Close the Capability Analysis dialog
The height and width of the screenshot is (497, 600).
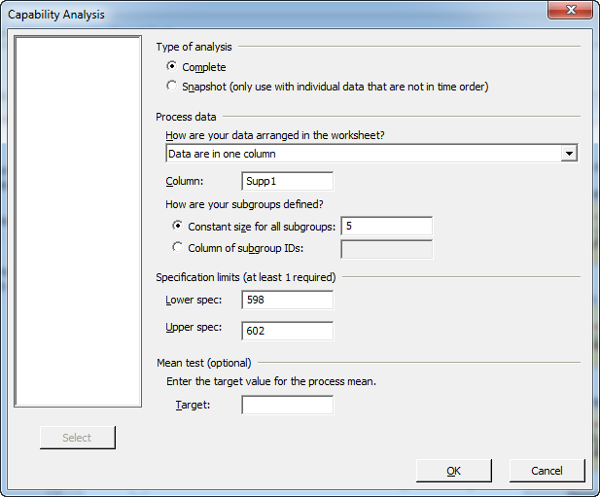pyautogui.click(x=570, y=10)
